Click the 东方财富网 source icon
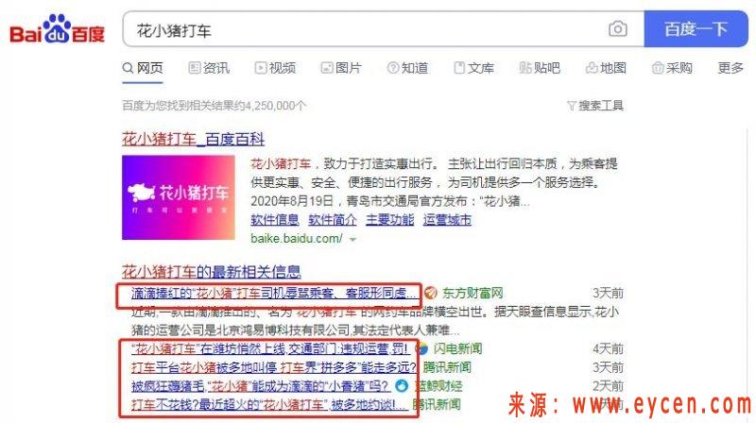The image size is (756, 423). coord(431,293)
